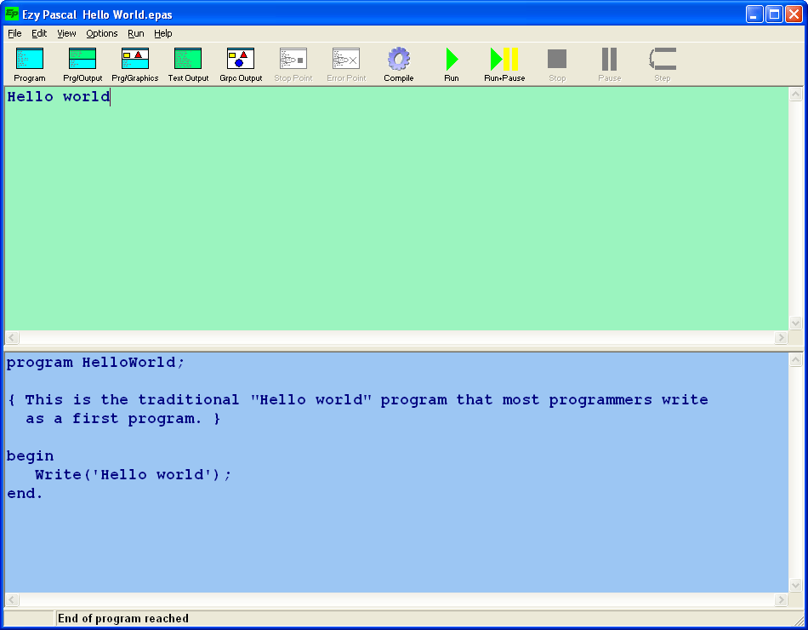Compile the HelloWorld program

click(398, 58)
